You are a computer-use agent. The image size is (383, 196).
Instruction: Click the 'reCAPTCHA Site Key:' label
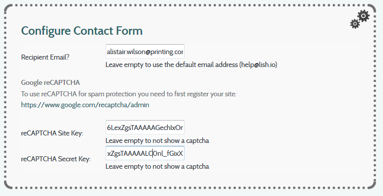point(52,133)
